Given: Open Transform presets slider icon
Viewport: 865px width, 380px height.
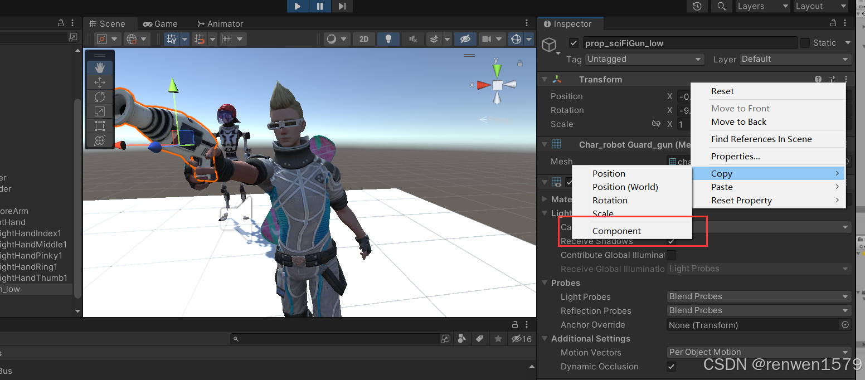Looking at the screenshot, I should pos(832,80).
